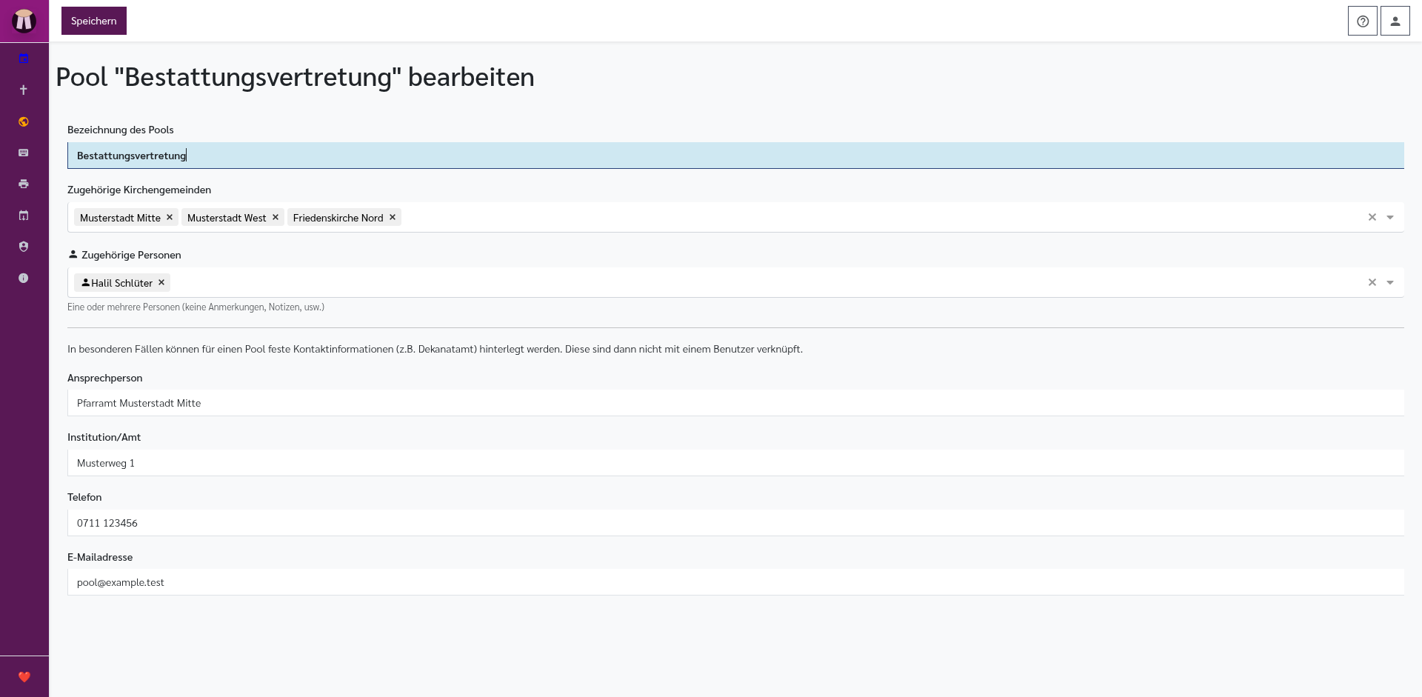Click the Telefon input field

pyautogui.click(x=735, y=523)
